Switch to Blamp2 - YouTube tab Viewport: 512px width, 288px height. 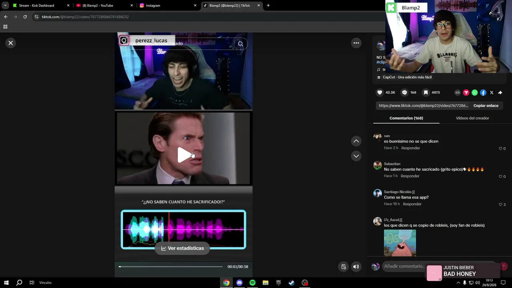point(104,6)
